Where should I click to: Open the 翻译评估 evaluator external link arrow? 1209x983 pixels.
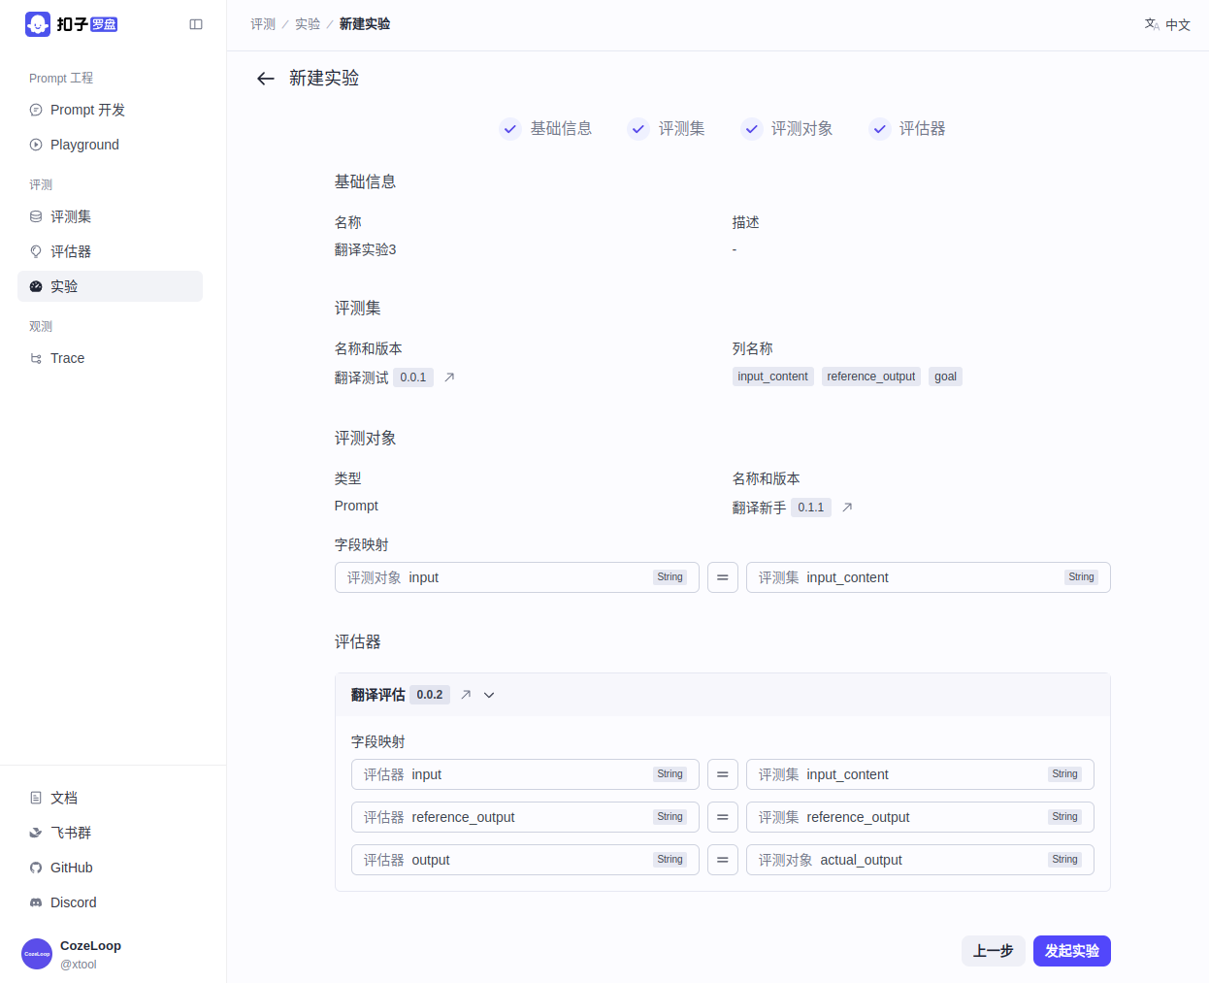[x=466, y=695]
